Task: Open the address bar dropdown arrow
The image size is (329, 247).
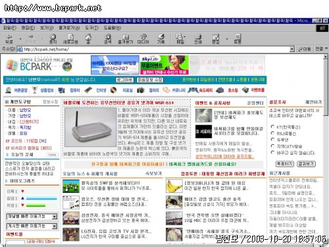Action: [x=292, y=49]
